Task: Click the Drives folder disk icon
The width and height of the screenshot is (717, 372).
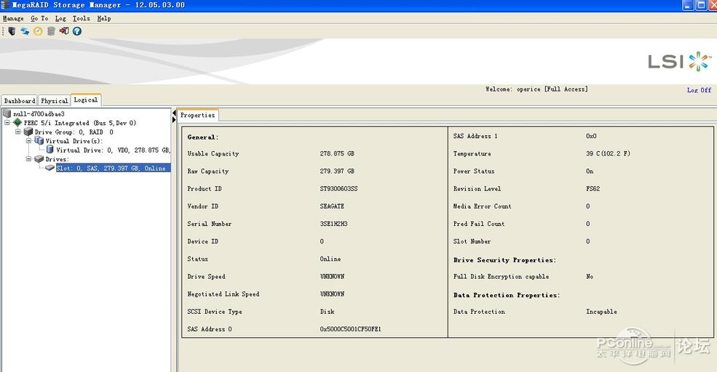Action: point(39,159)
